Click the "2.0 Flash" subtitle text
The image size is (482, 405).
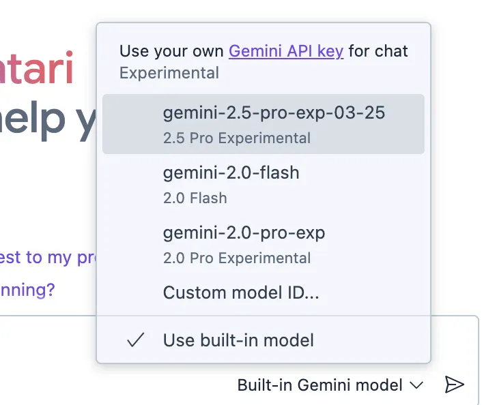click(195, 198)
